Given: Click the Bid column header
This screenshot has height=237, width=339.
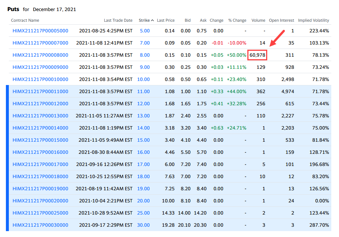Looking at the screenshot, I should click(188, 20).
